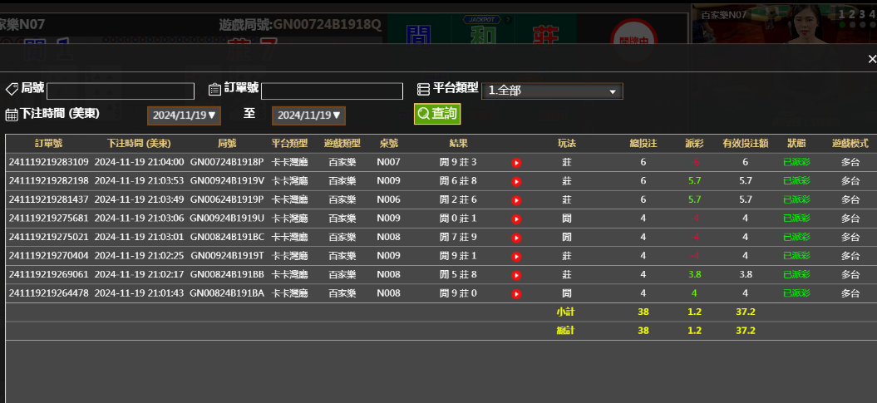Sort by 下注時間 (美東) column header
Image resolution: width=877 pixels, height=403 pixels.
pos(139,144)
